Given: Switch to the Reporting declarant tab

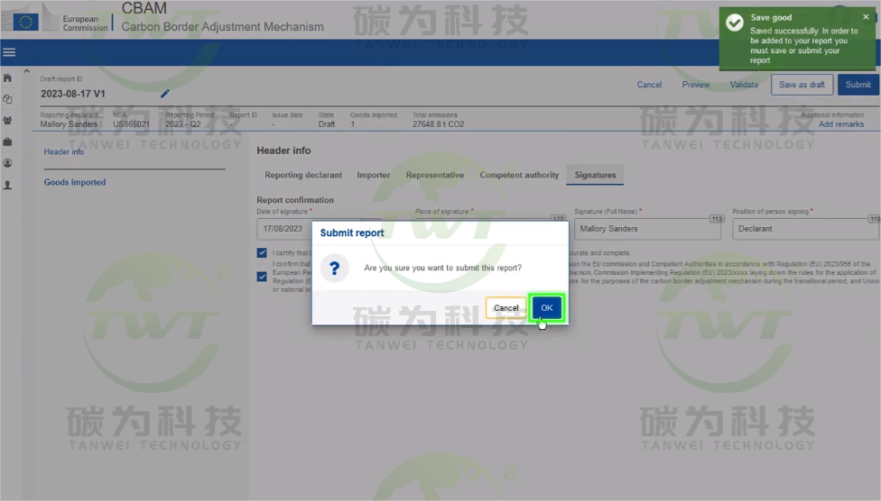Looking at the screenshot, I should pos(303,175).
